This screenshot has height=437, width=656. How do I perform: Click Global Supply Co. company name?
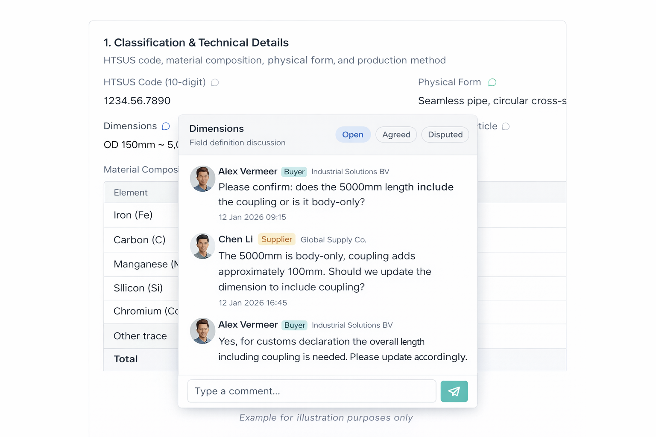[x=333, y=240]
